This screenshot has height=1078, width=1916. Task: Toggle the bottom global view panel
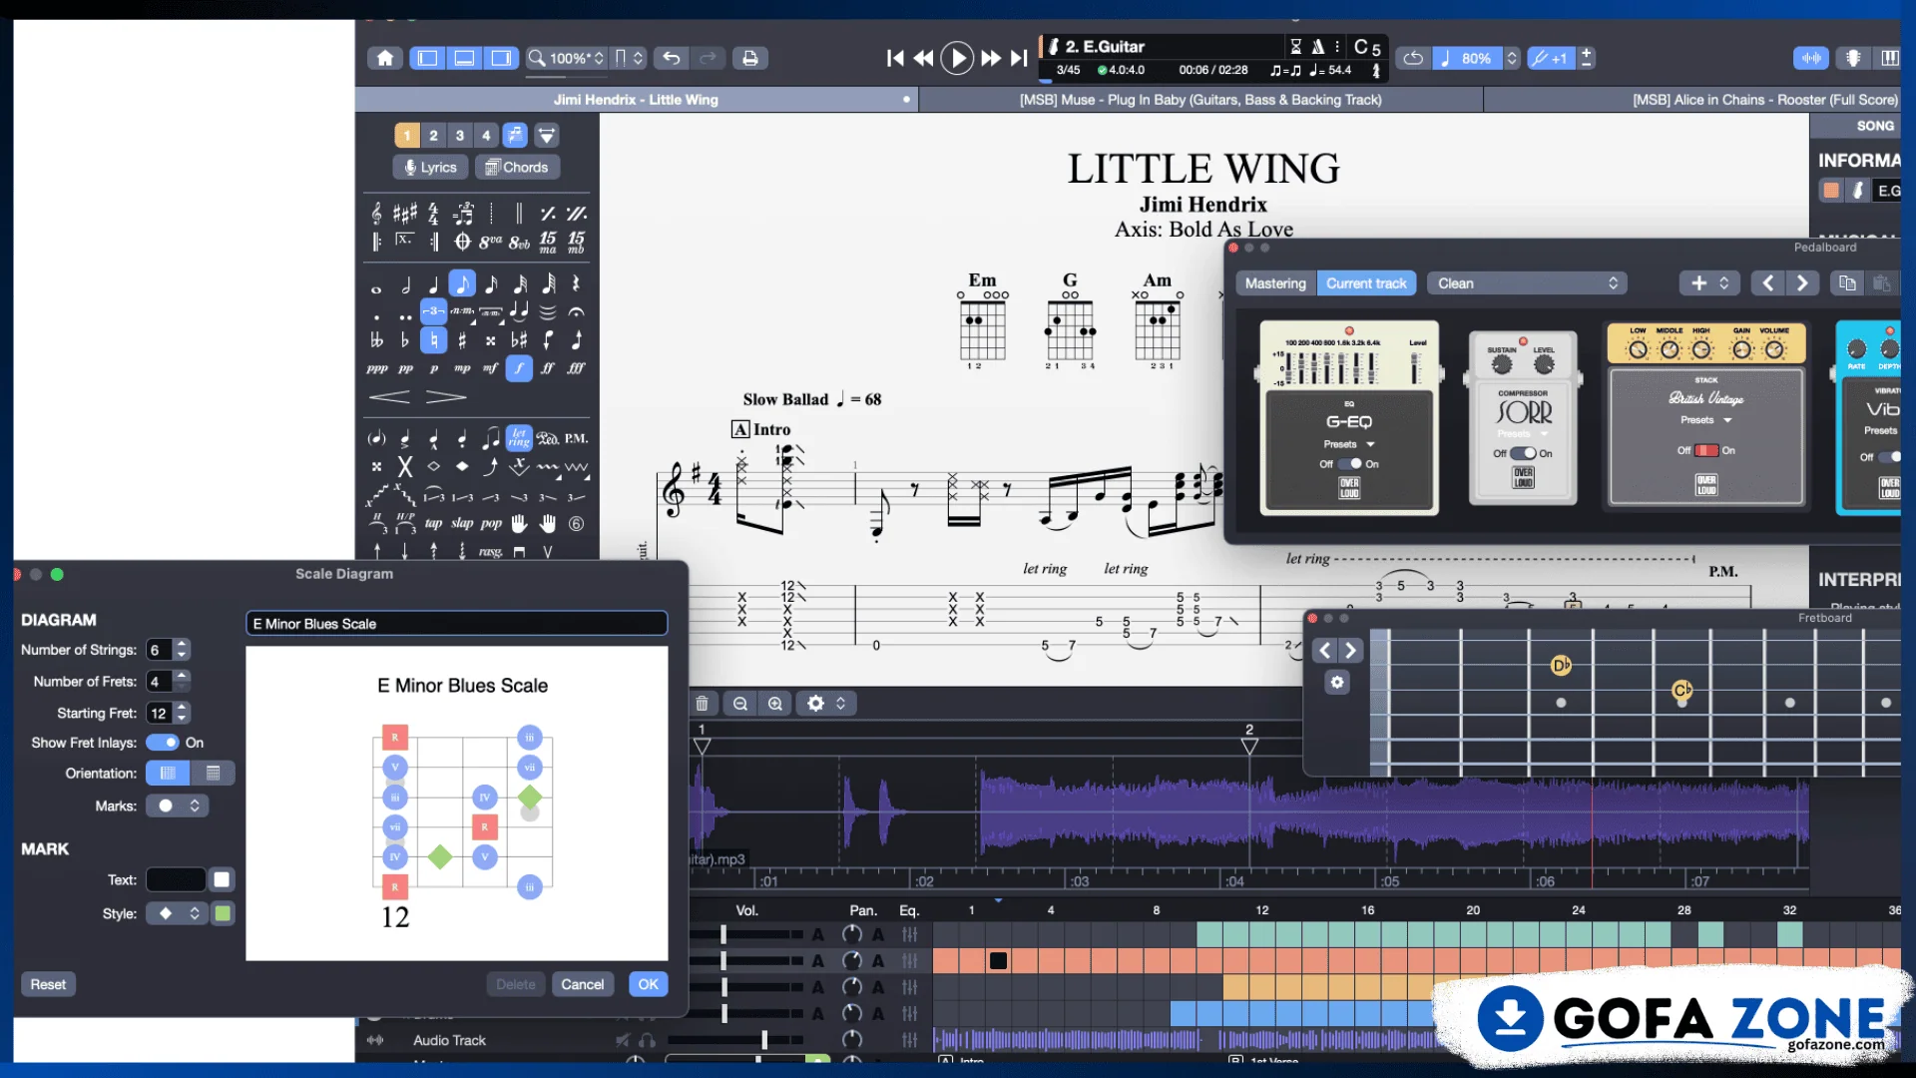(464, 58)
